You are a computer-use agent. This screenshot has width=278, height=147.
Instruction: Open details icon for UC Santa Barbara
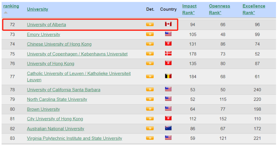[150, 89]
